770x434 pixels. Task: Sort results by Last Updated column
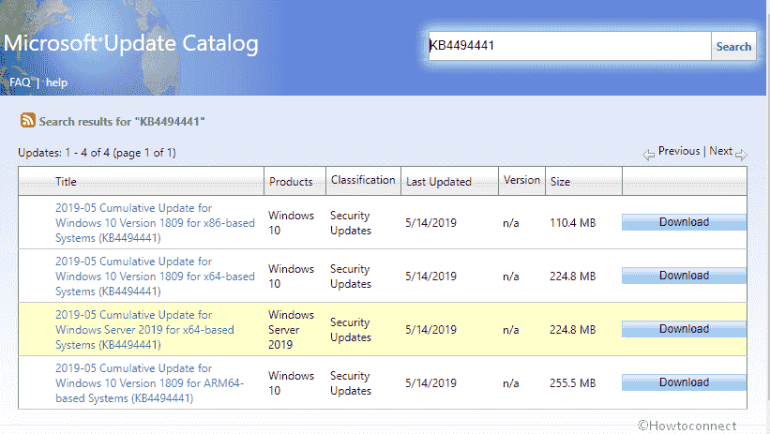tap(439, 182)
